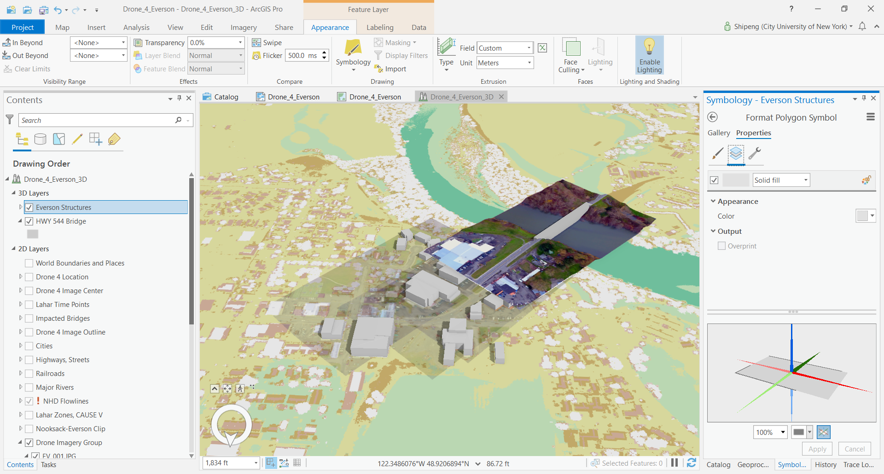This screenshot has height=474, width=884.
Task: Click the Symbology paintbrush icon in ribbon
Action: pos(353,48)
